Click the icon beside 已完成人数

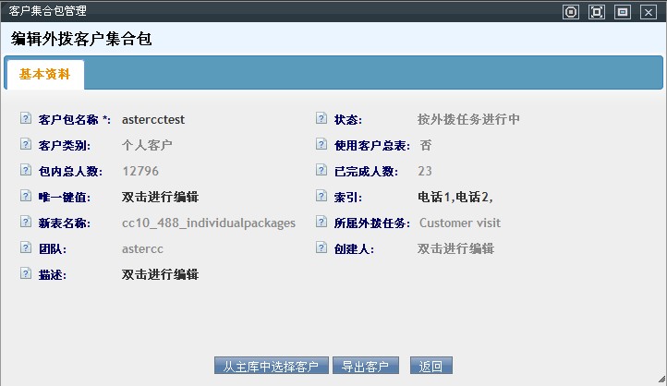pyautogui.click(x=321, y=171)
